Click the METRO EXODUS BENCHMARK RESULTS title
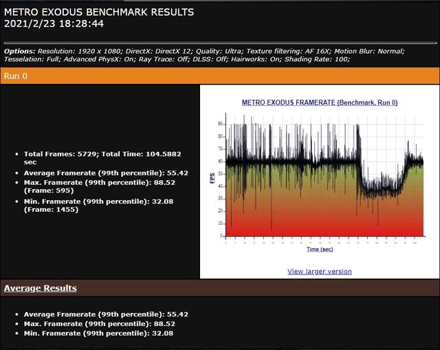440x350 pixels. (x=99, y=12)
